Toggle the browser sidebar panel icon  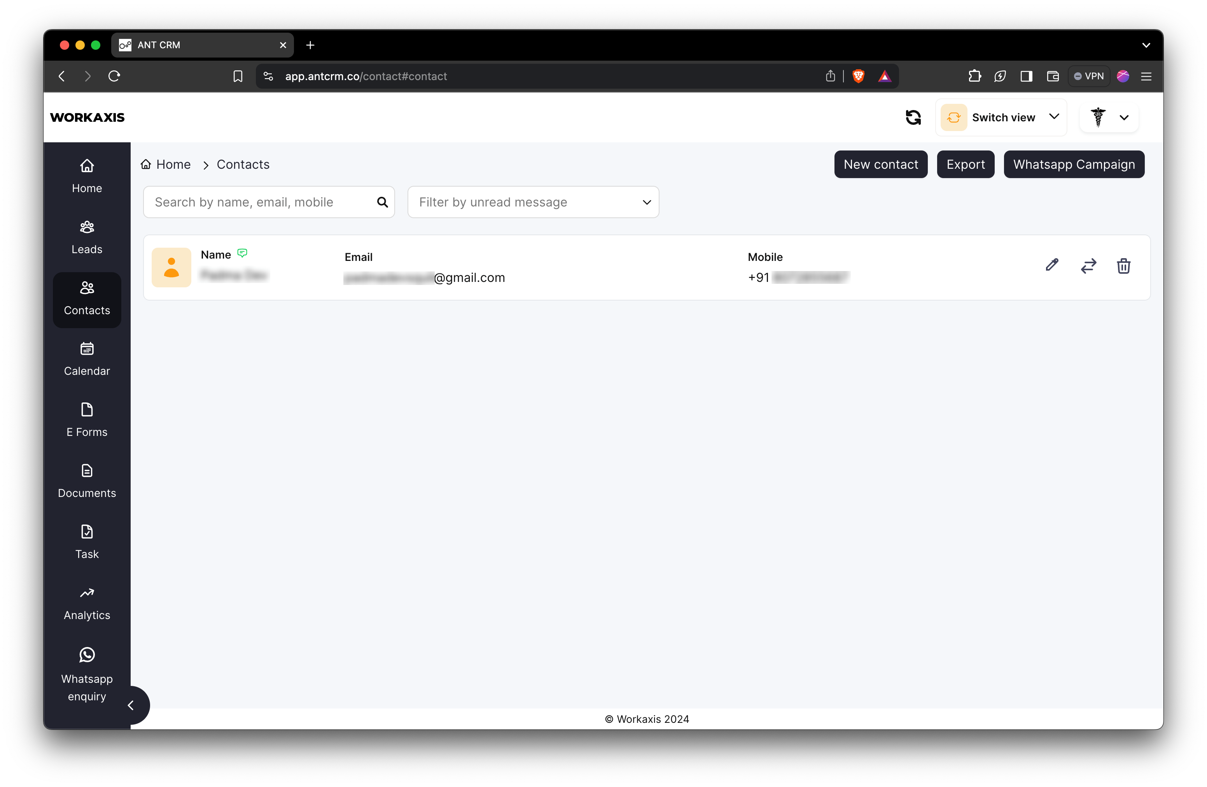1025,76
